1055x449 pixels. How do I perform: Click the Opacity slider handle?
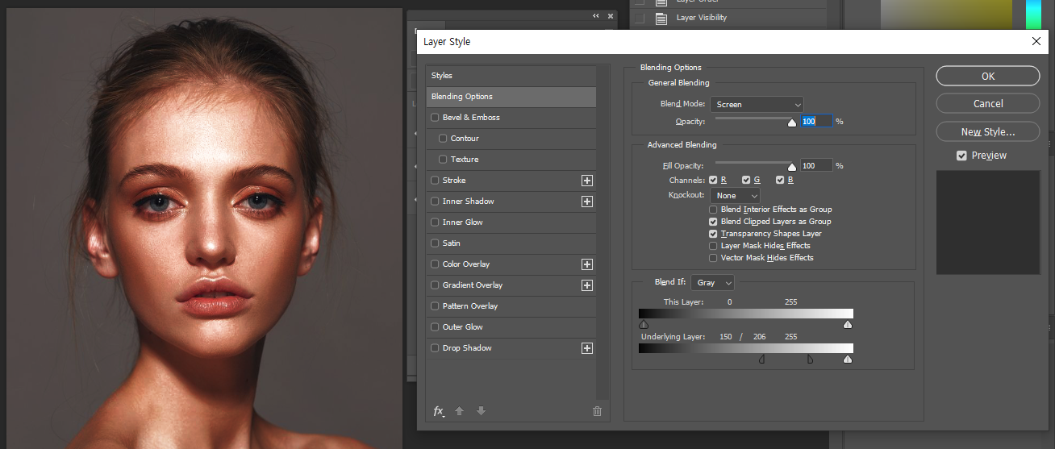point(792,123)
